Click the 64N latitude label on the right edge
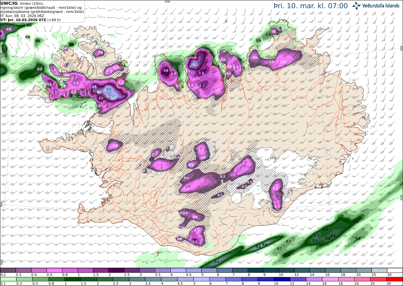 click(x=401, y=197)
